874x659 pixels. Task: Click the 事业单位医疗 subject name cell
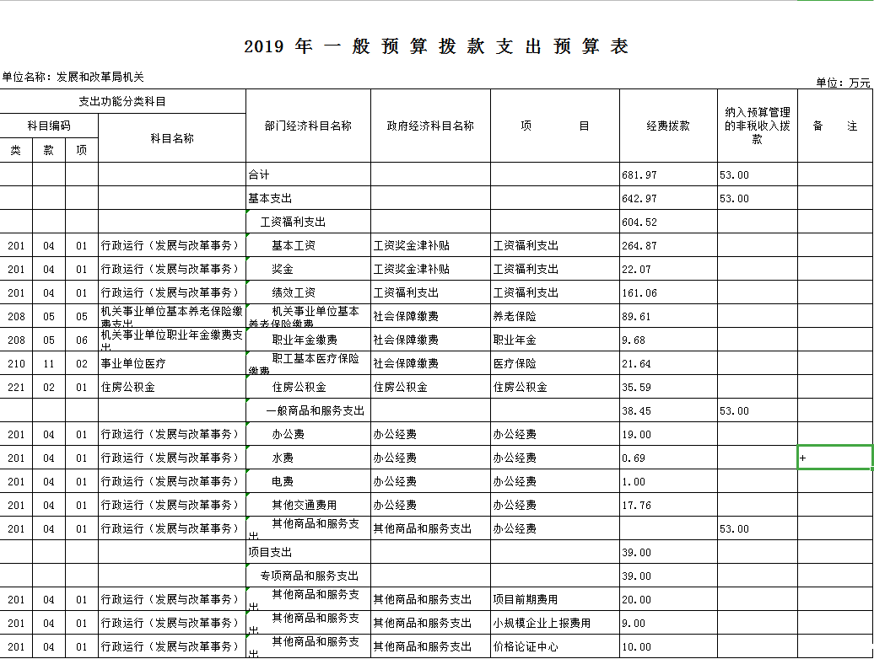click(172, 364)
